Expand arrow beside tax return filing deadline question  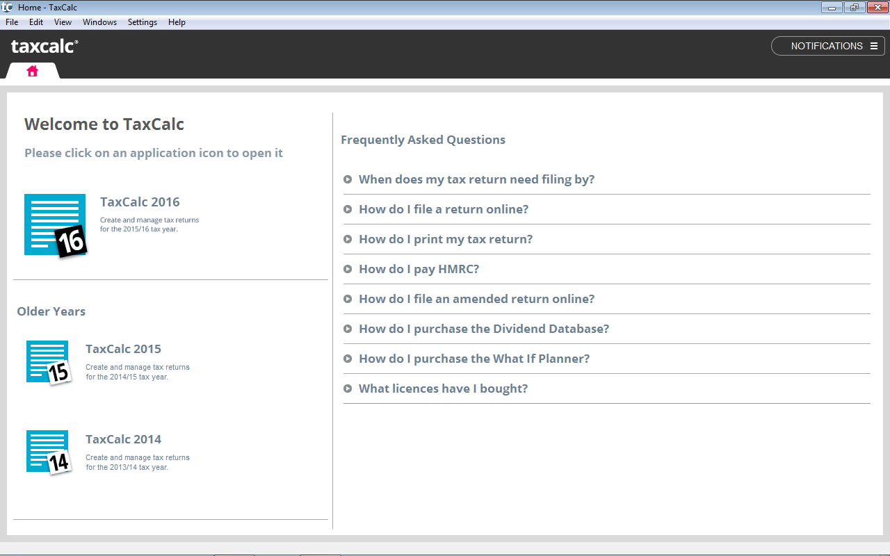coord(348,179)
